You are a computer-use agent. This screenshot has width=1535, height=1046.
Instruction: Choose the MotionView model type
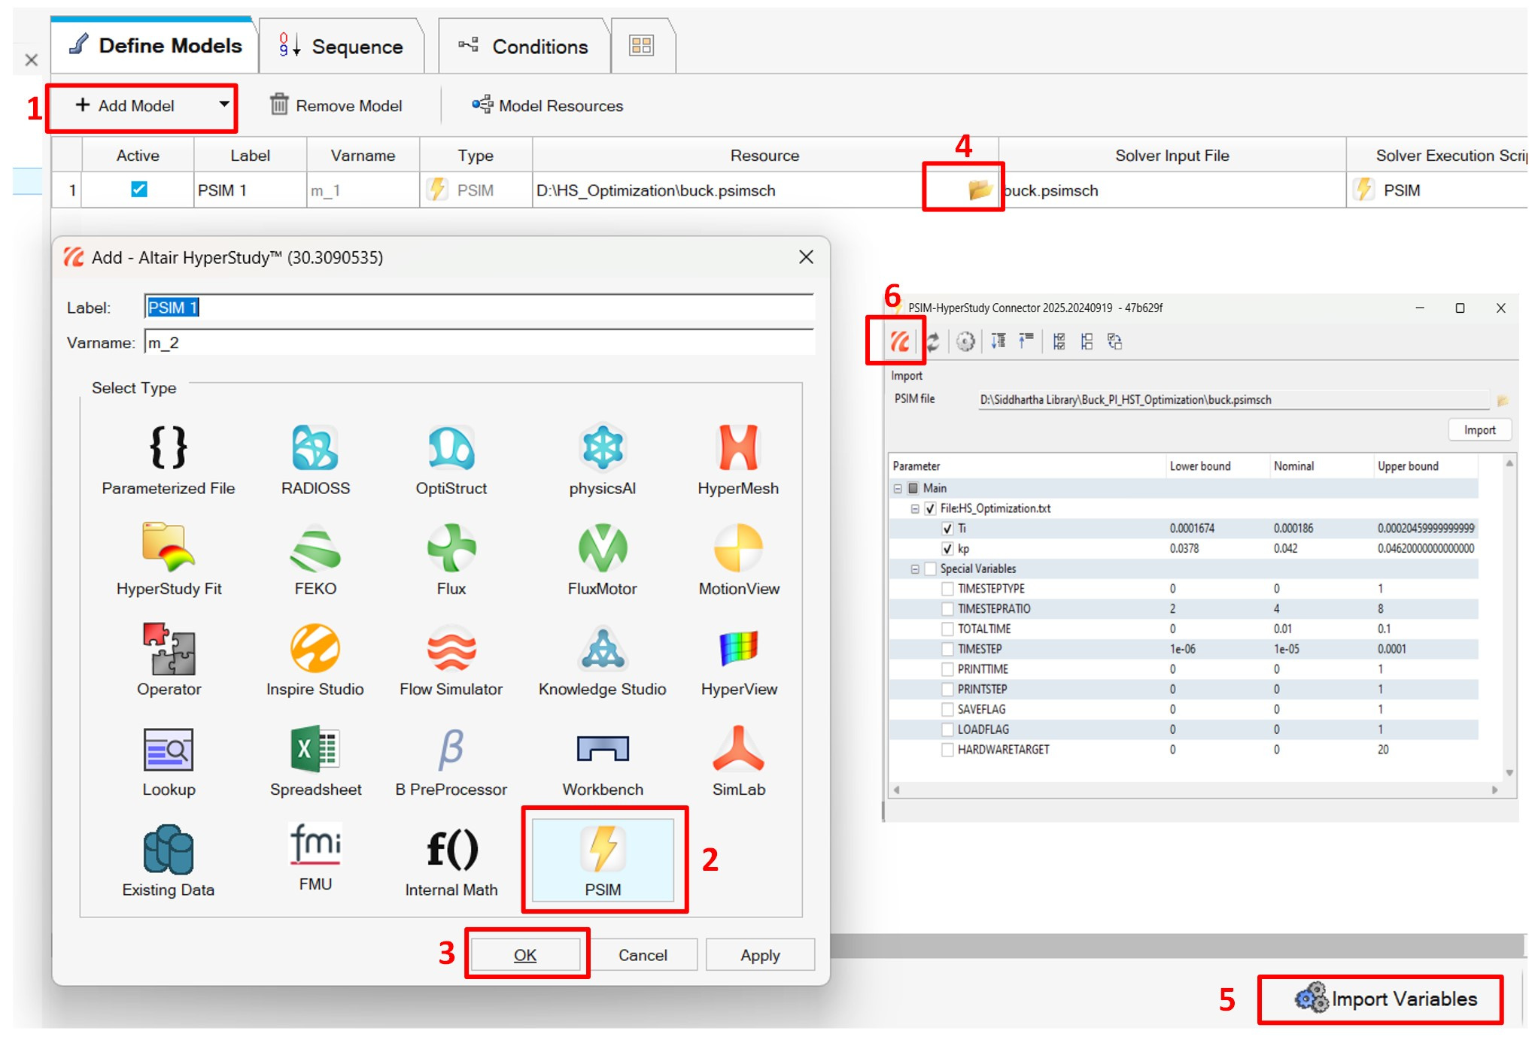click(x=738, y=559)
